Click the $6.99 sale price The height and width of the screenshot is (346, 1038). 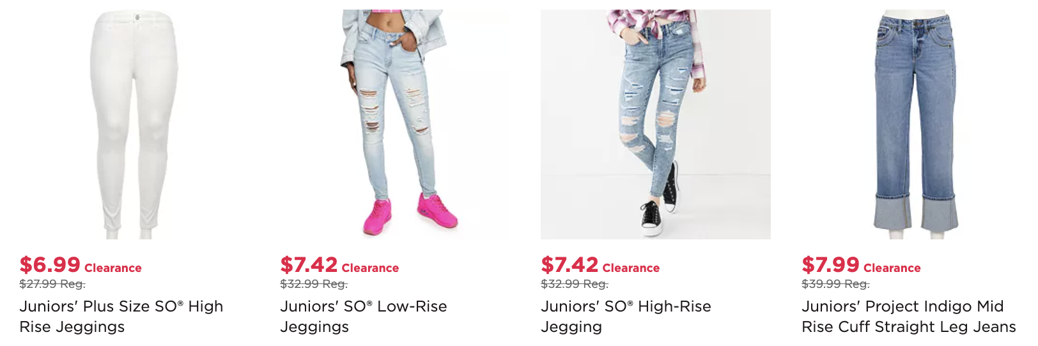(x=50, y=265)
